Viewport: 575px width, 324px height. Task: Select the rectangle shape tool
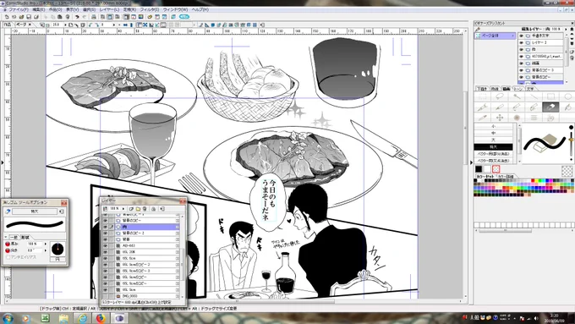(x=550, y=96)
